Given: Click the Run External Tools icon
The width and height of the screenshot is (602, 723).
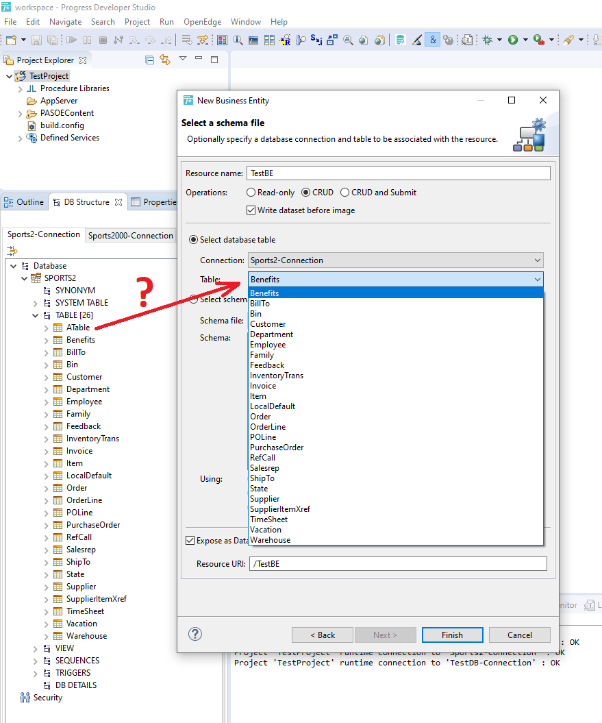Looking at the screenshot, I should click(538, 40).
